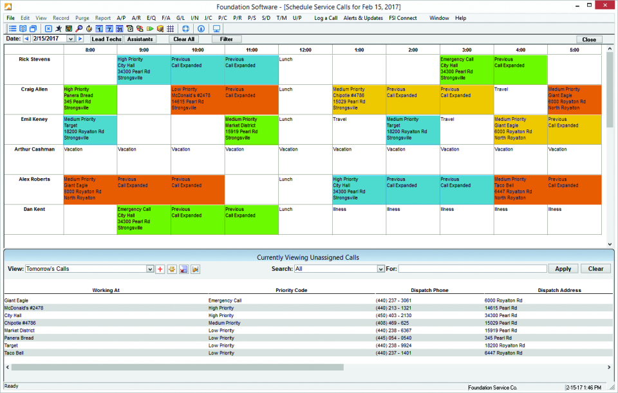Open the File menu

(11, 18)
